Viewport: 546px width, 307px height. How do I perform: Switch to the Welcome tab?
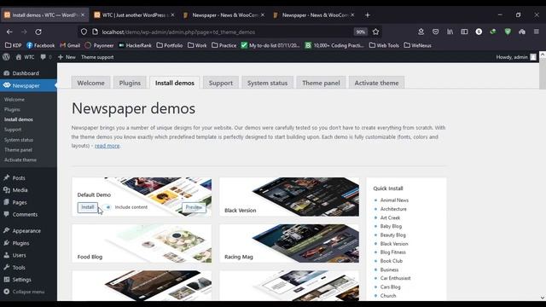tap(91, 83)
